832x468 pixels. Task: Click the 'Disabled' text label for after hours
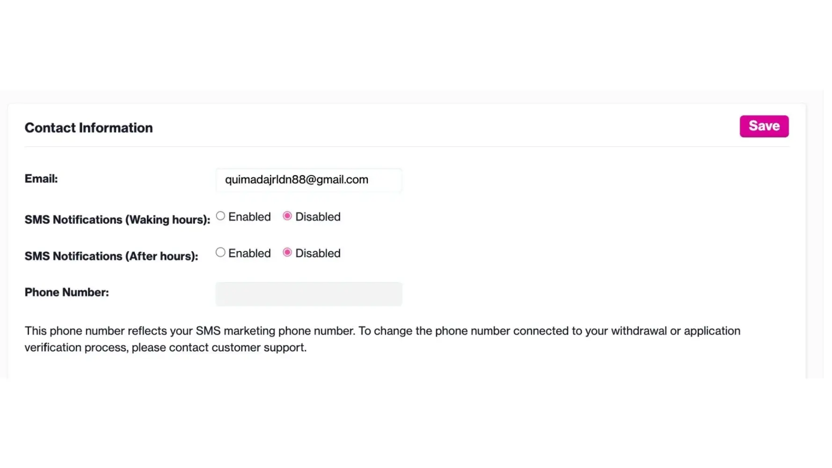click(318, 254)
